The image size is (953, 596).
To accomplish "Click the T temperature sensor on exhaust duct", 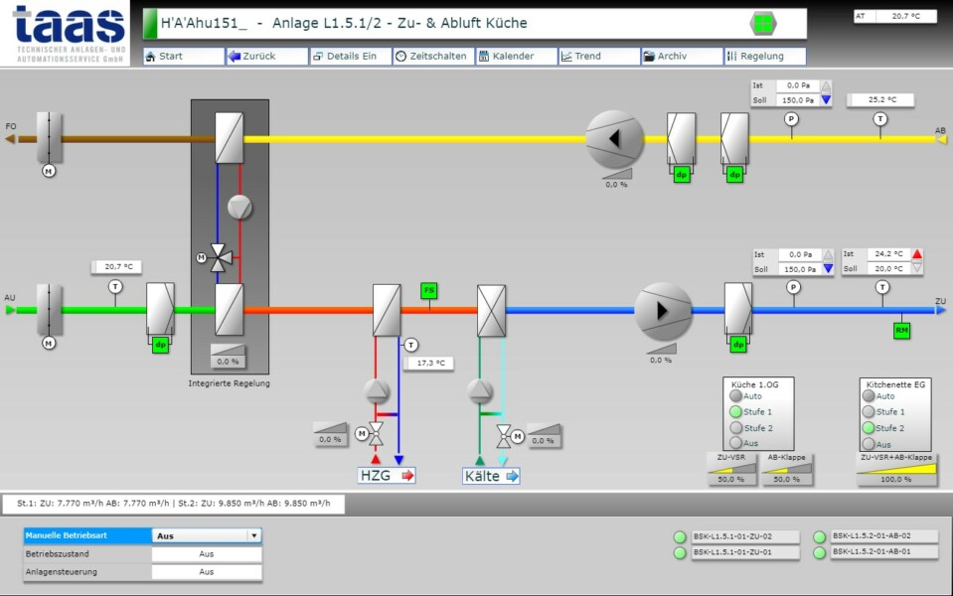I will pyautogui.click(x=880, y=119).
